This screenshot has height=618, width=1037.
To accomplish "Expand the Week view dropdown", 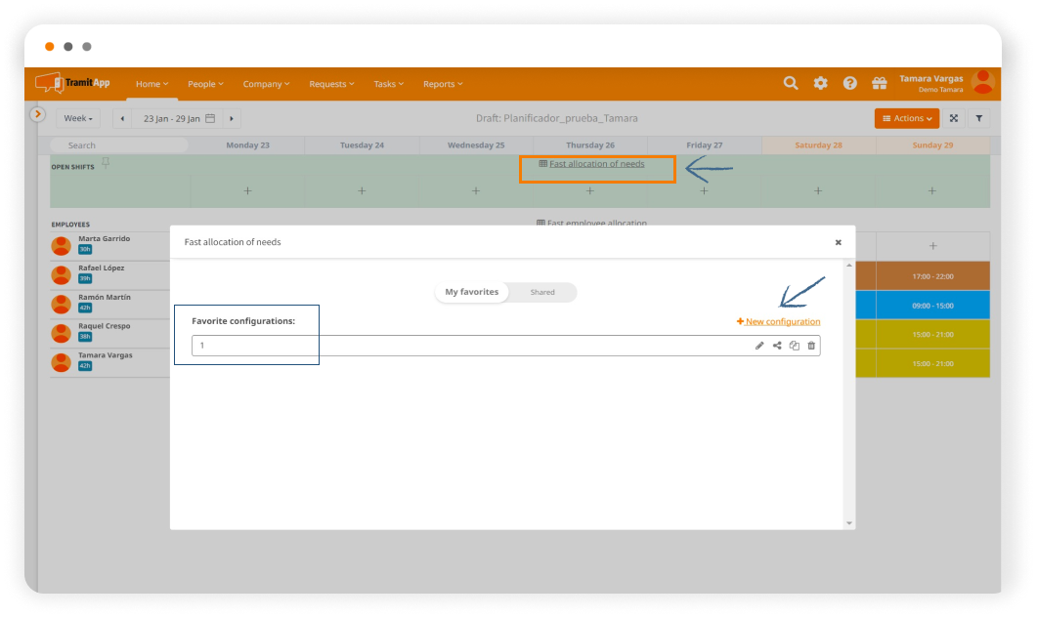I will 78,118.
